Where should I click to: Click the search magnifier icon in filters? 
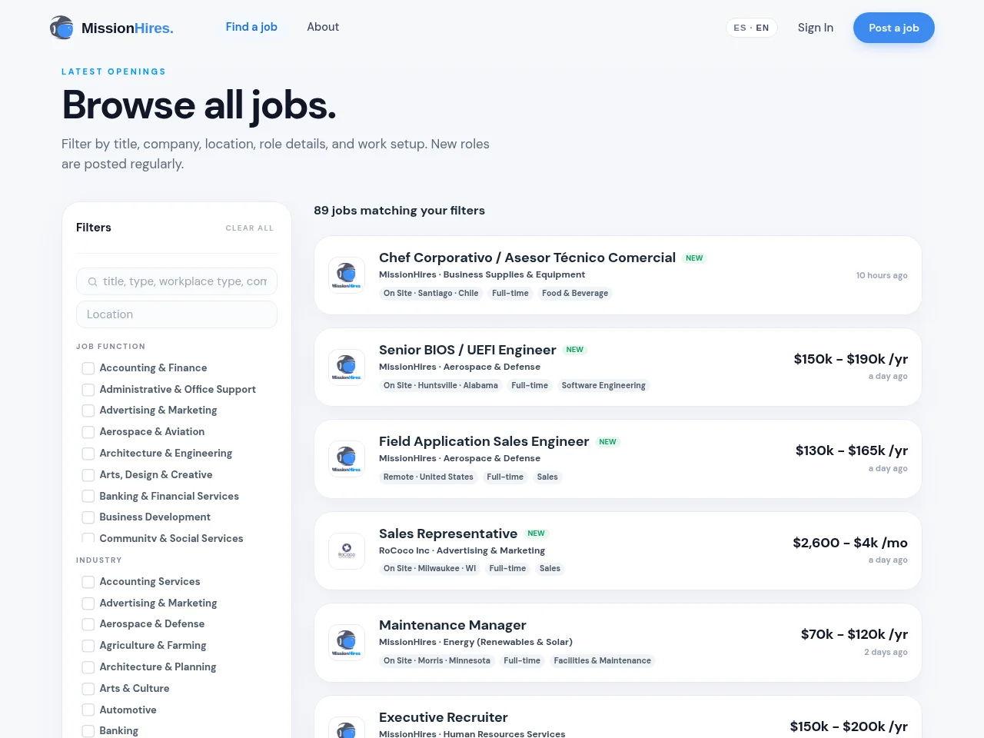pyautogui.click(x=93, y=282)
